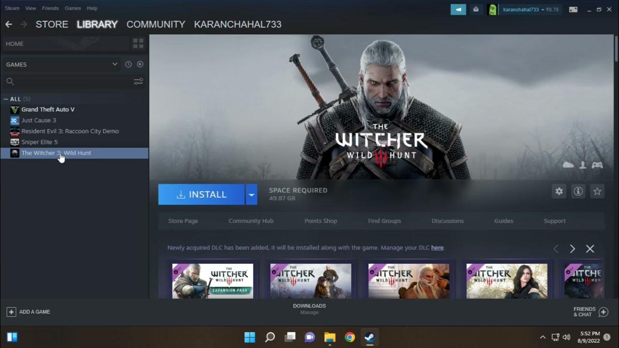This screenshot has height=348, width=619.
Task: Launch File Explorer from the taskbar
Action: pos(330,337)
